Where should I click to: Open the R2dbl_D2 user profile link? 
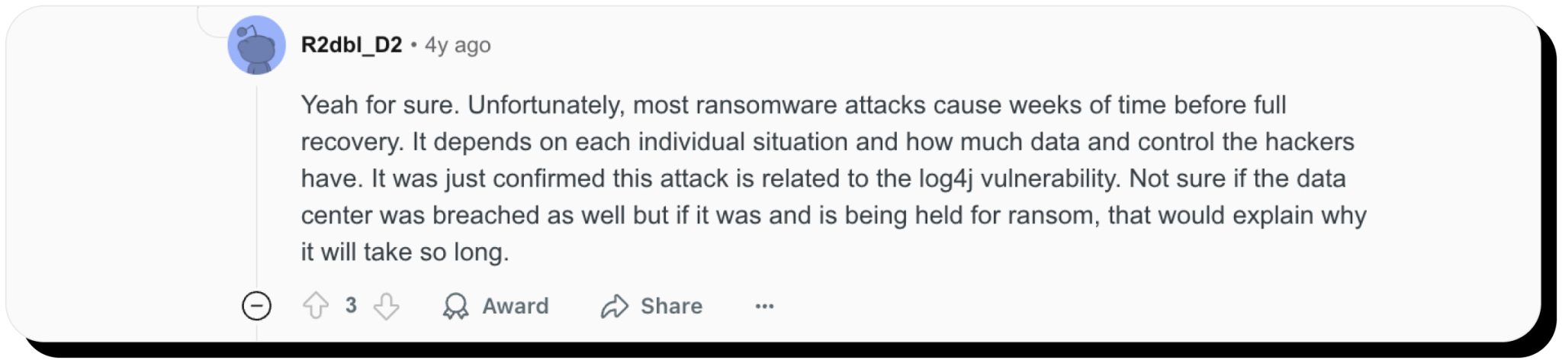pos(351,45)
